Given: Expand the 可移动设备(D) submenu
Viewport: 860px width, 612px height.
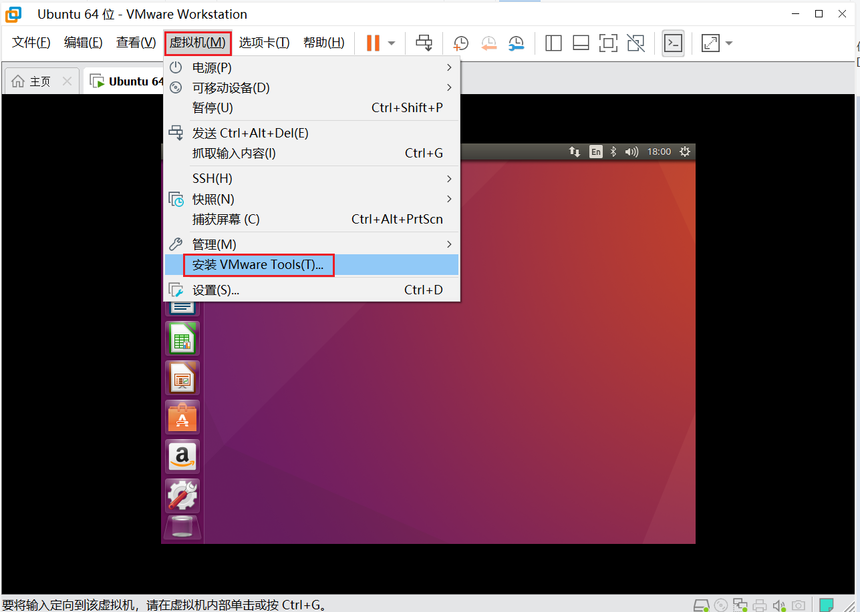Looking at the screenshot, I should point(311,87).
